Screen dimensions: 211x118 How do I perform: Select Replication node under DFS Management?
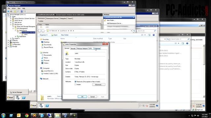point(22,36)
